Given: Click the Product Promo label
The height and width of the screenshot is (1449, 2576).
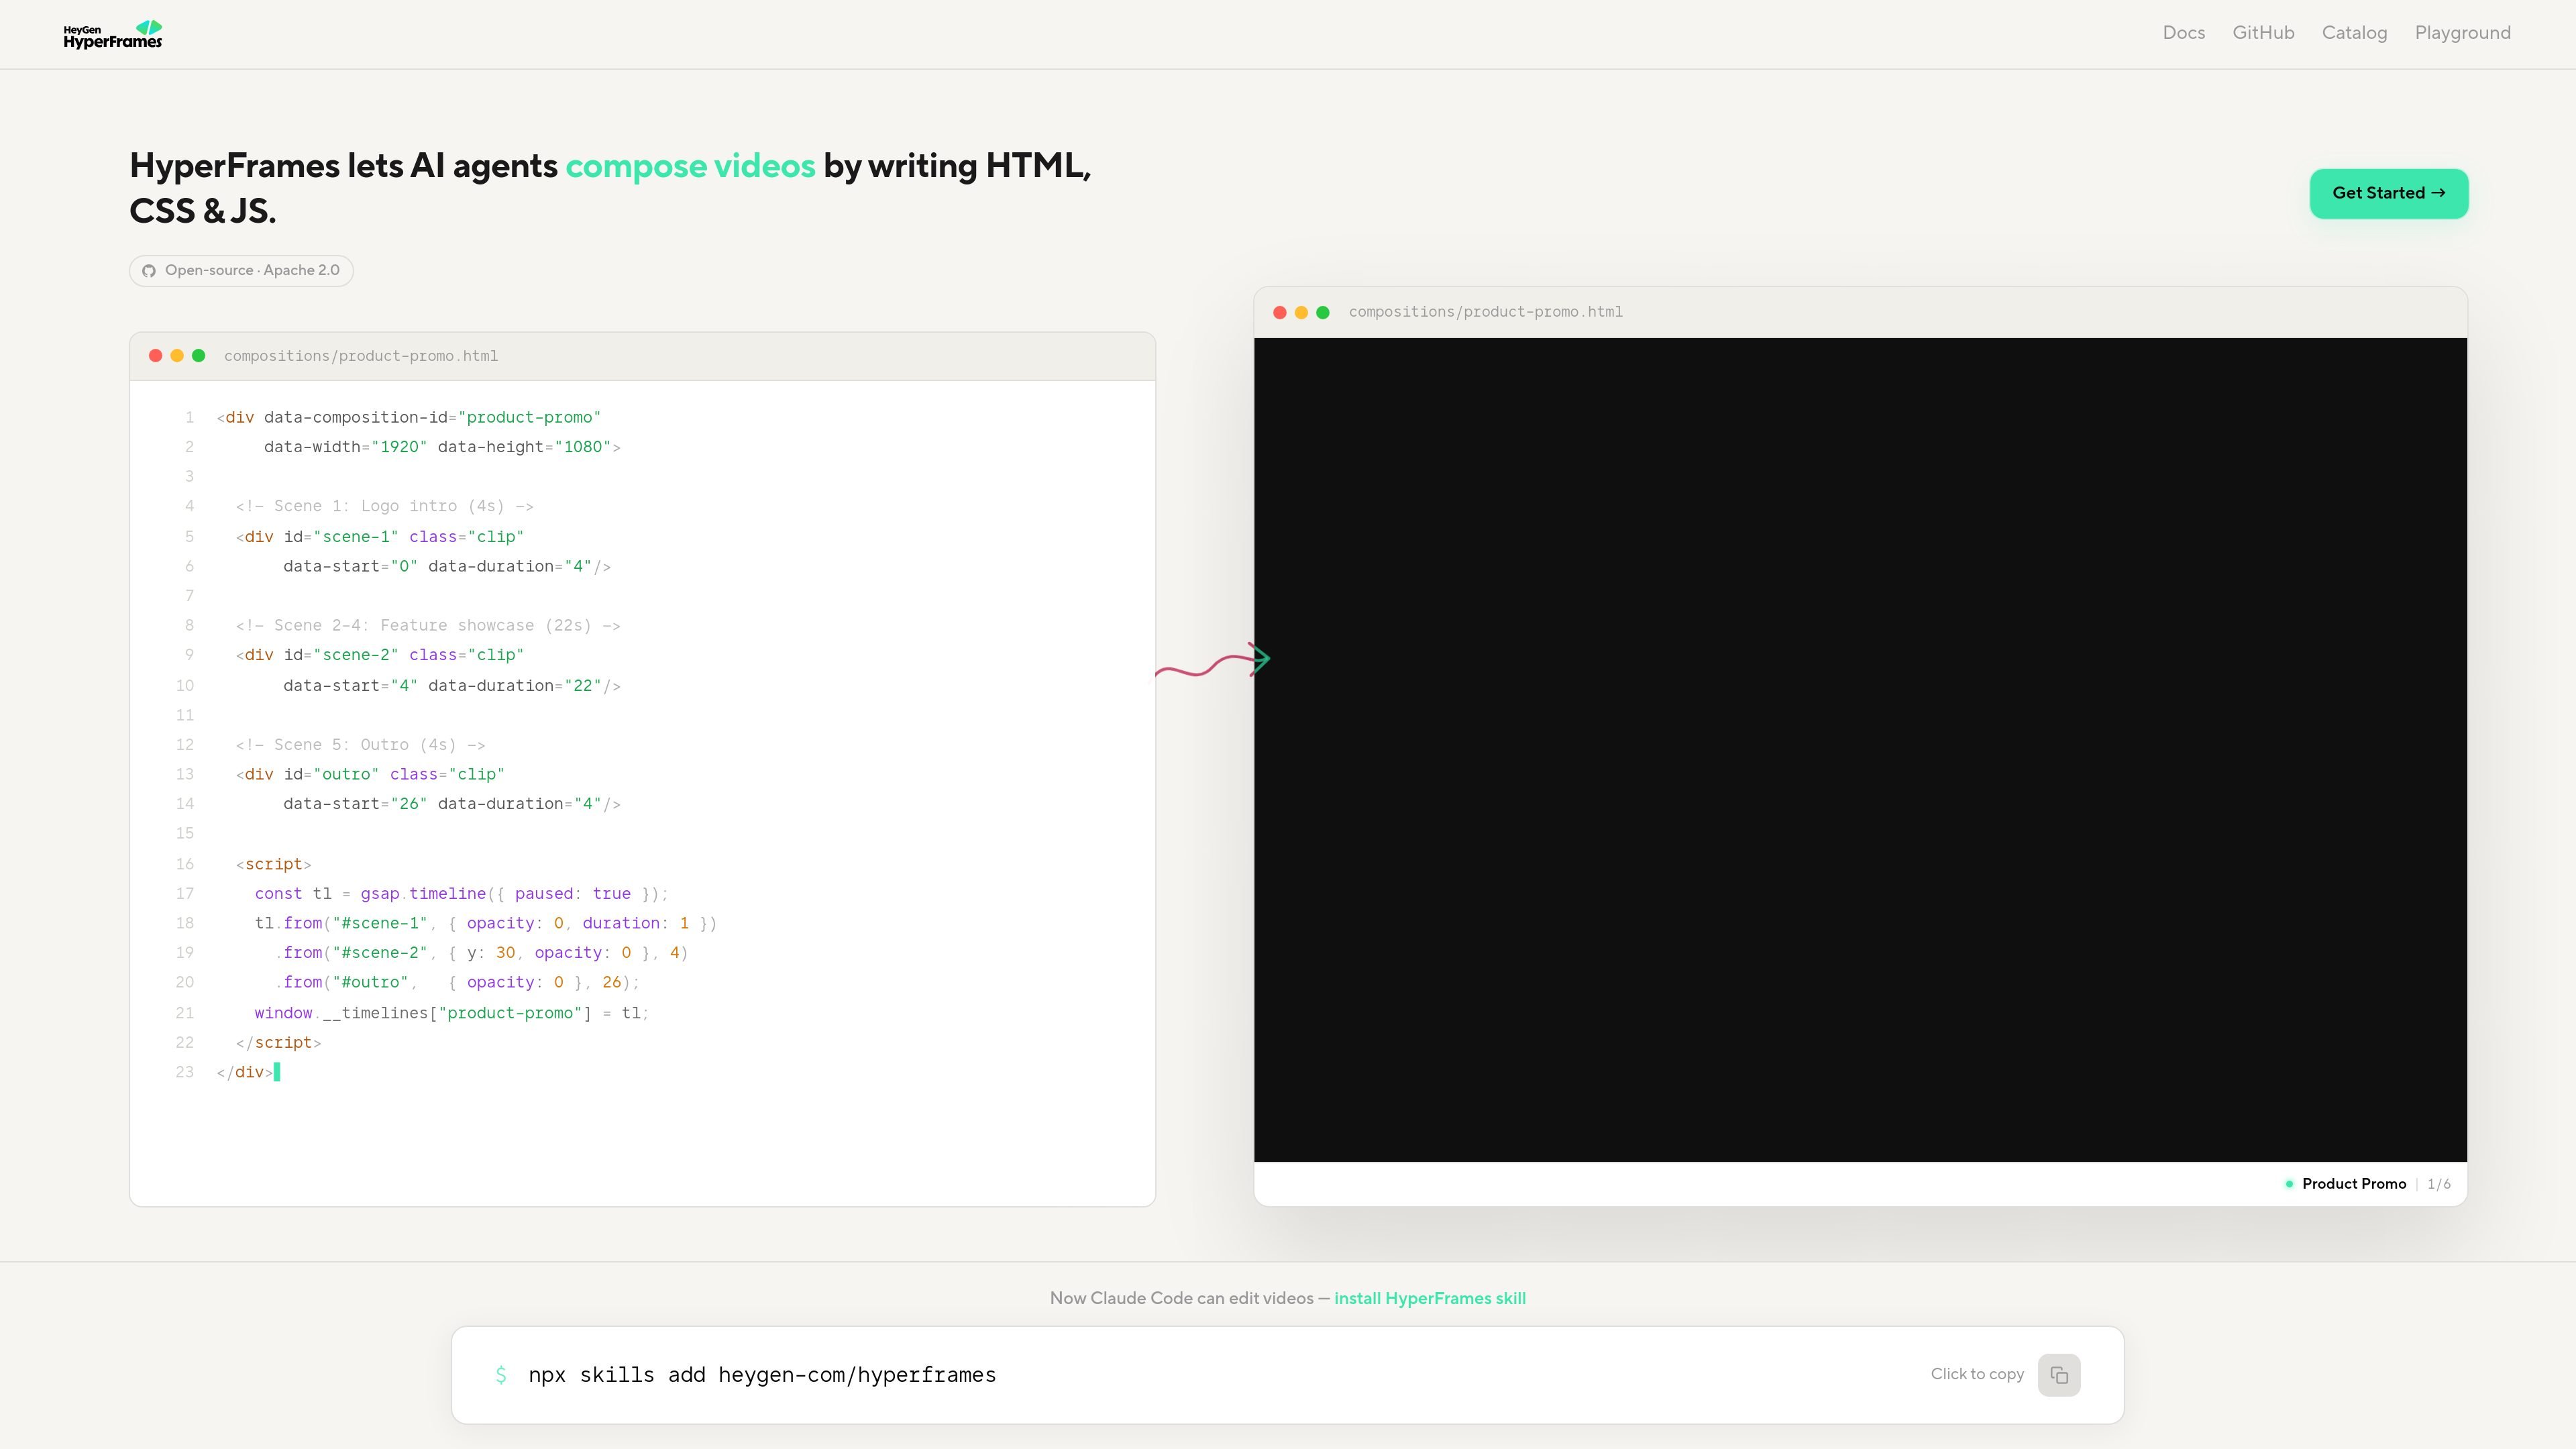Looking at the screenshot, I should click(x=2353, y=1183).
